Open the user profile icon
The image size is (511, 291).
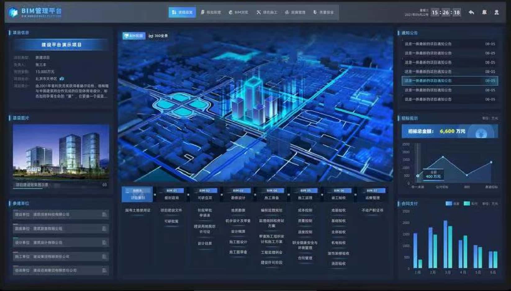(496, 12)
